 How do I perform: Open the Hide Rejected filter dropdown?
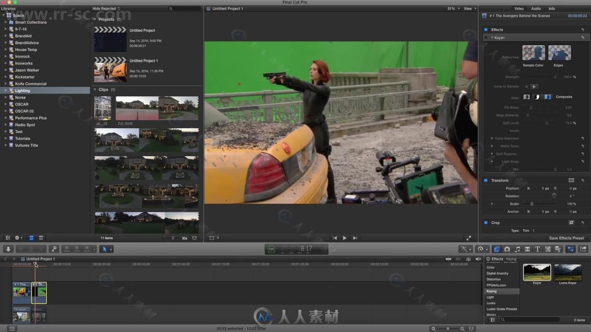click(106, 9)
